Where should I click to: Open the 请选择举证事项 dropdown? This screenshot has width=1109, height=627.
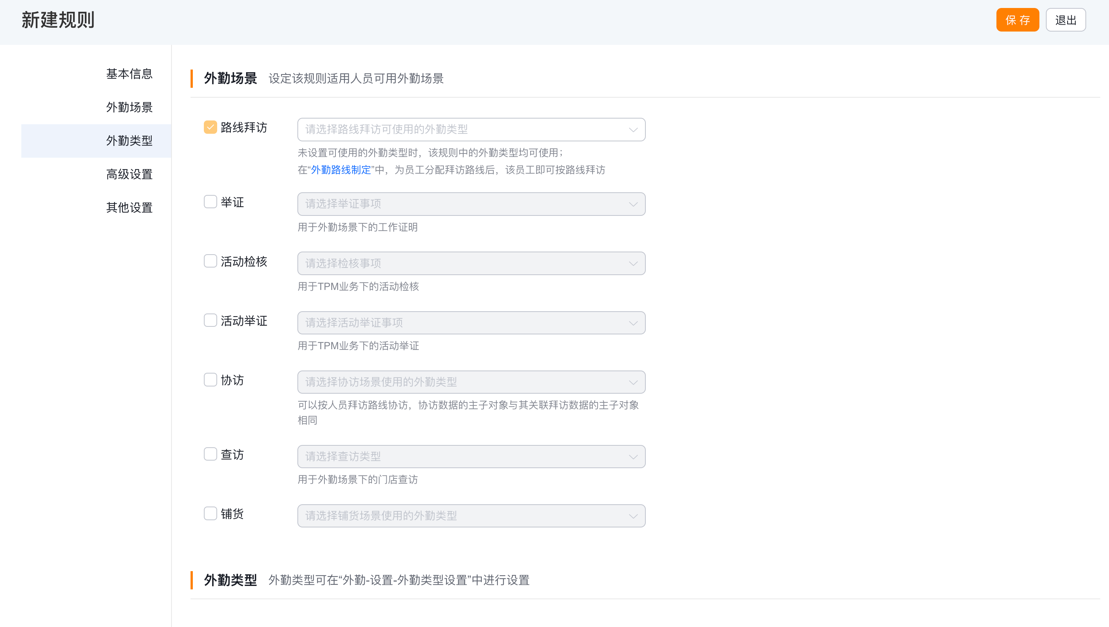pos(471,204)
